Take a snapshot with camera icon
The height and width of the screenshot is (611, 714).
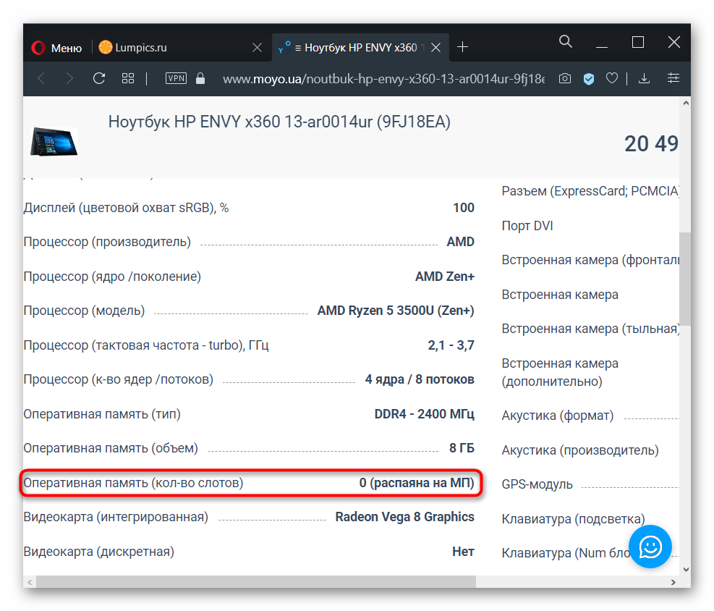pyautogui.click(x=566, y=78)
